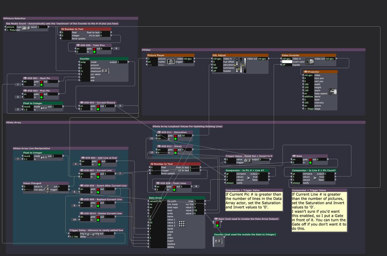Screen dimensions: 387x256
Task: Toggle the eye on #ID 001 - Next Pic
Action: pos(25,78)
